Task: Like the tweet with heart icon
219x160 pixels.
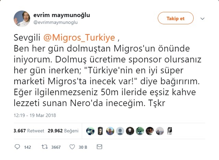Action: (72, 147)
